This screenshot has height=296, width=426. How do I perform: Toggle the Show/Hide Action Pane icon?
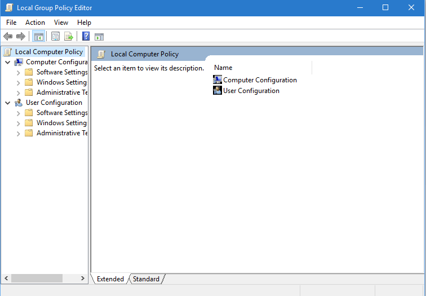point(99,37)
